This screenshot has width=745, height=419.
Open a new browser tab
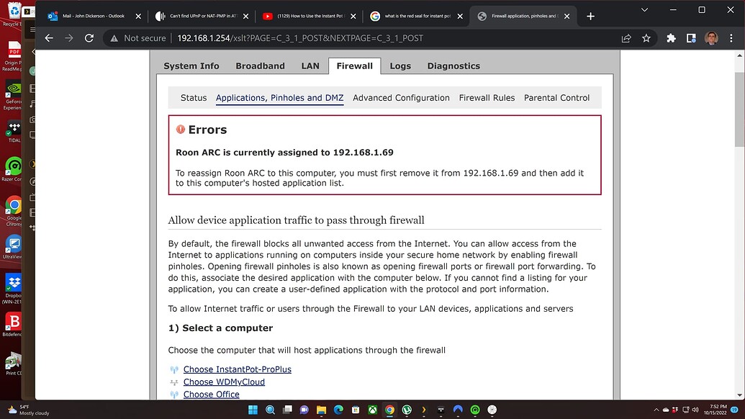[x=590, y=16]
